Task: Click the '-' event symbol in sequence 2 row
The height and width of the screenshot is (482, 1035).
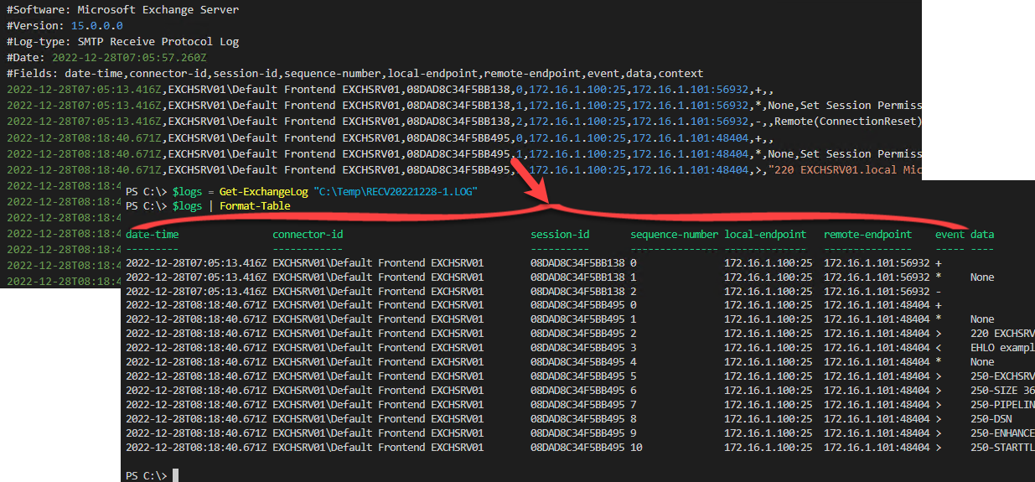Action: coord(939,291)
